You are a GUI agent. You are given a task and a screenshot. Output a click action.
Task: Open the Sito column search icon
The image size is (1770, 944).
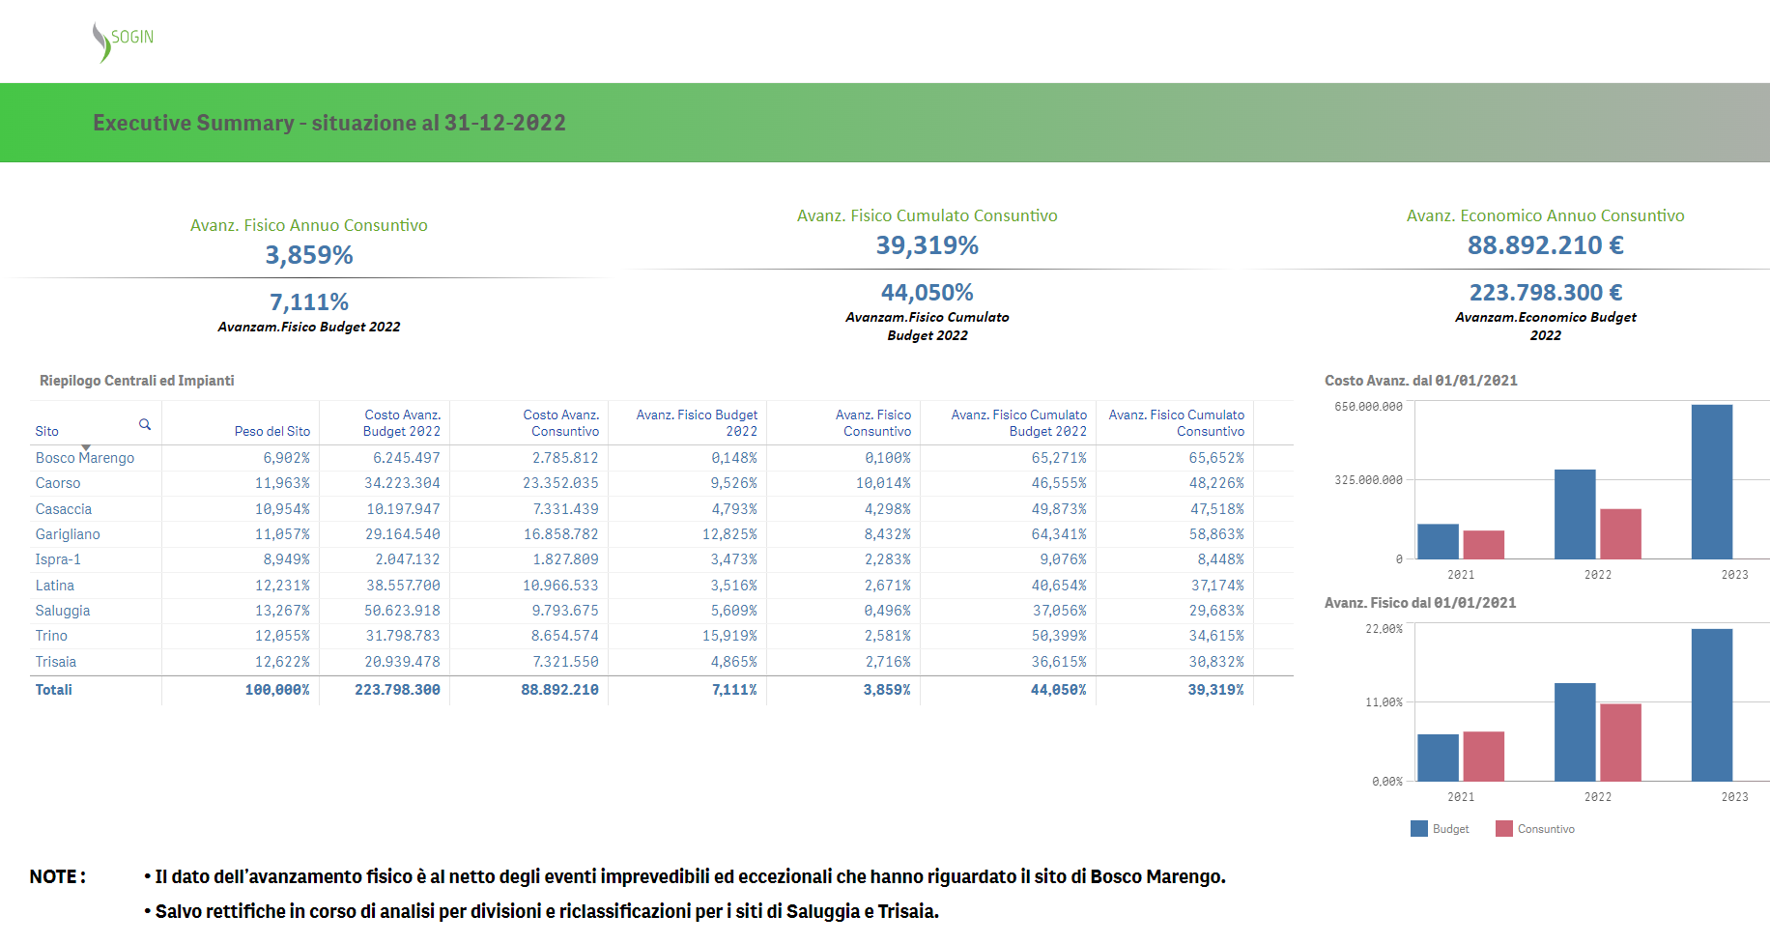145,424
